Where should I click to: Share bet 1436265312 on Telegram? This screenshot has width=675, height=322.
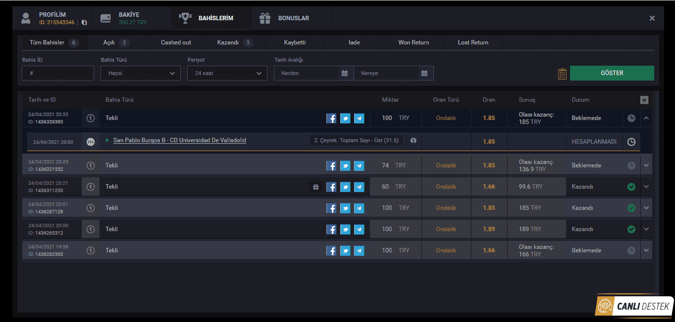point(359,229)
